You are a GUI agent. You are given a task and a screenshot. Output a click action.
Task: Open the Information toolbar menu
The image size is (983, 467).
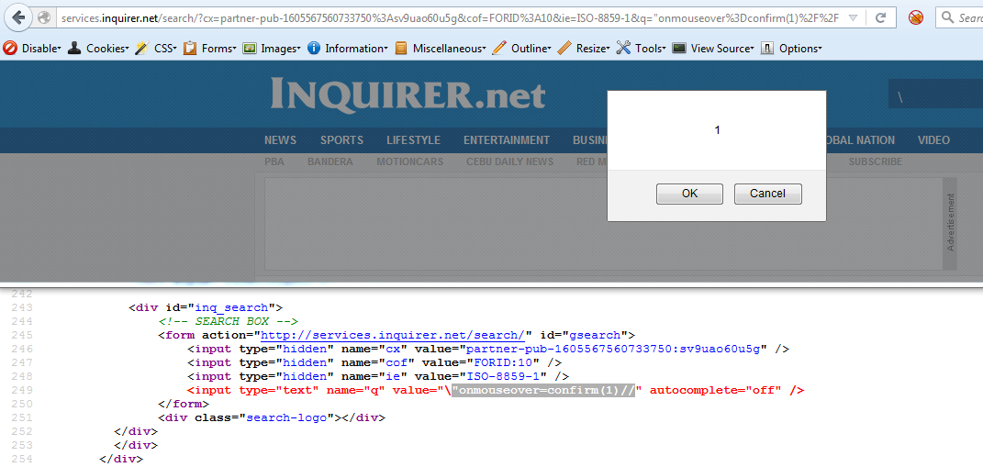(x=356, y=49)
